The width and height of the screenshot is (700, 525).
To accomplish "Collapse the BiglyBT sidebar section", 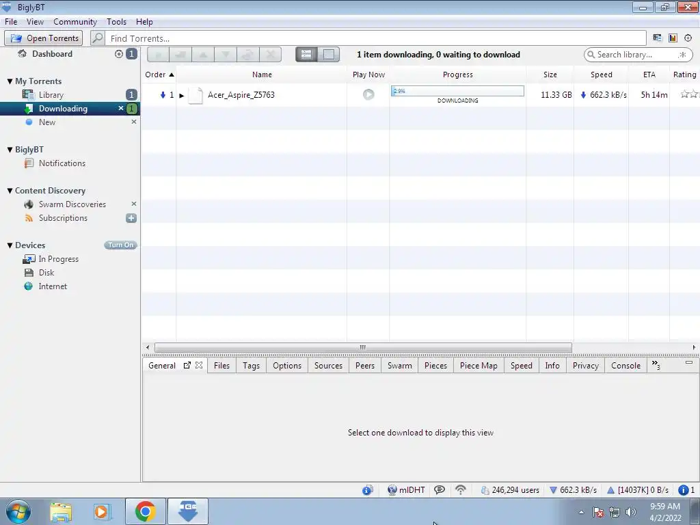I will click(10, 150).
